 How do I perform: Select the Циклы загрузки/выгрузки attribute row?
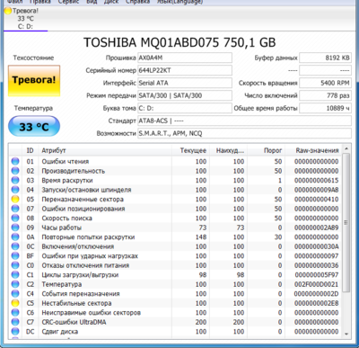pos(175,275)
